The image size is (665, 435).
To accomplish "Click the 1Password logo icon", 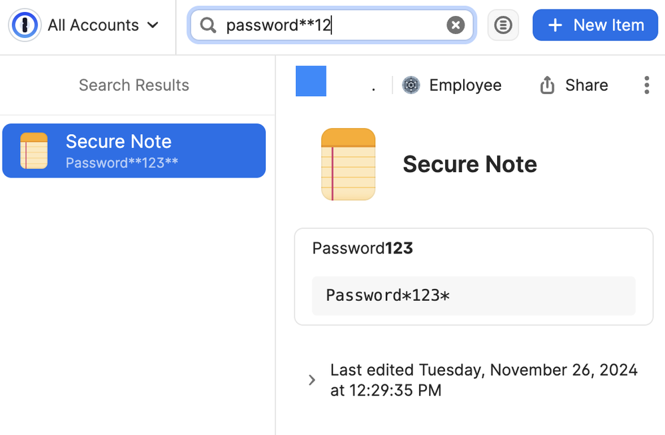I will tap(25, 25).
